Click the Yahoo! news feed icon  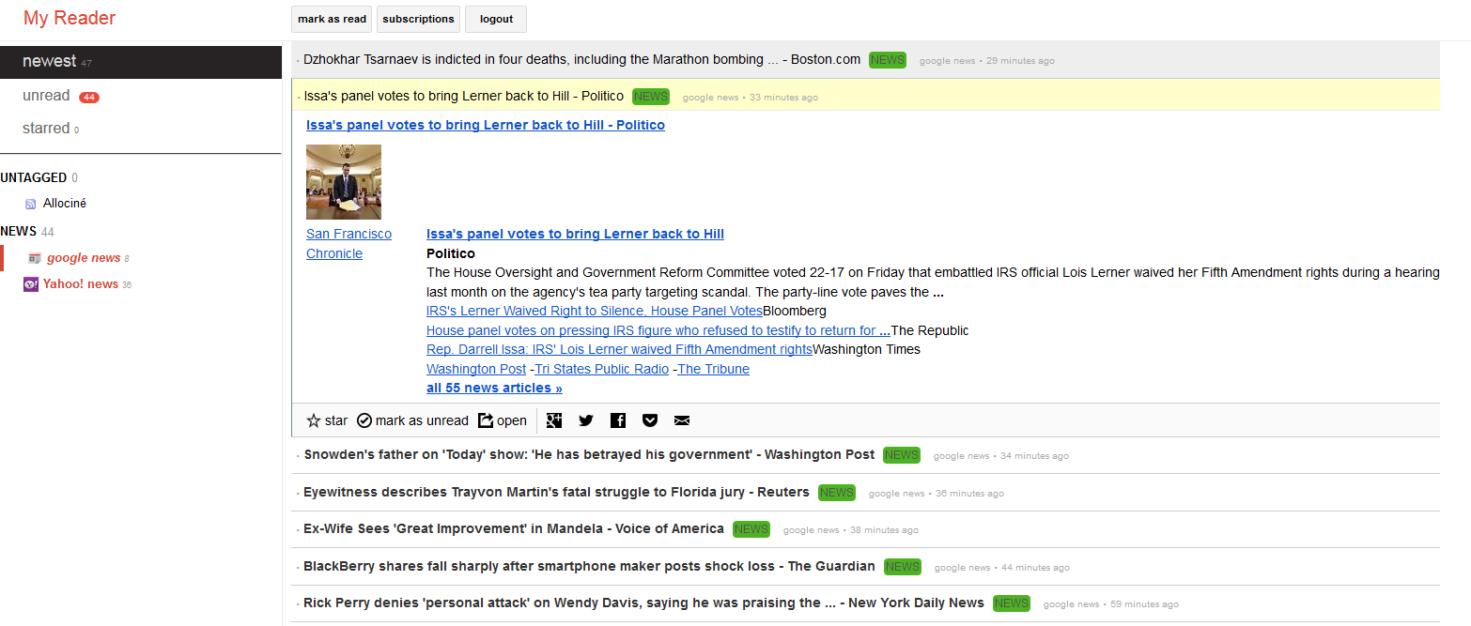point(31,284)
